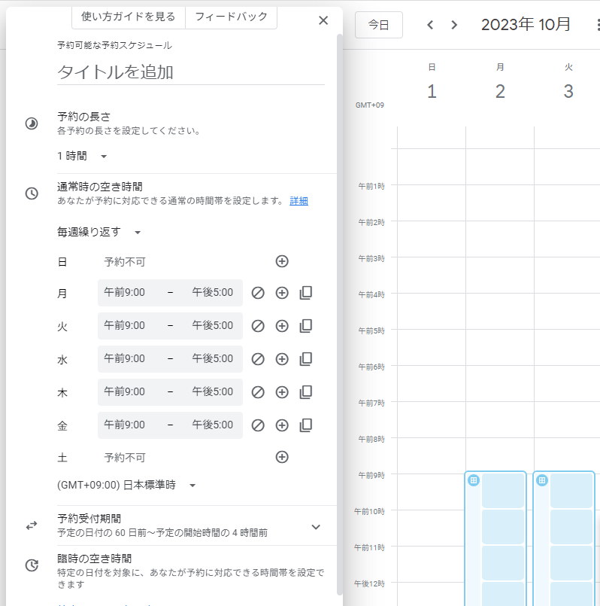Click the 2023年 10月 month title
Viewport: 600px width, 606px height.
[x=526, y=25]
